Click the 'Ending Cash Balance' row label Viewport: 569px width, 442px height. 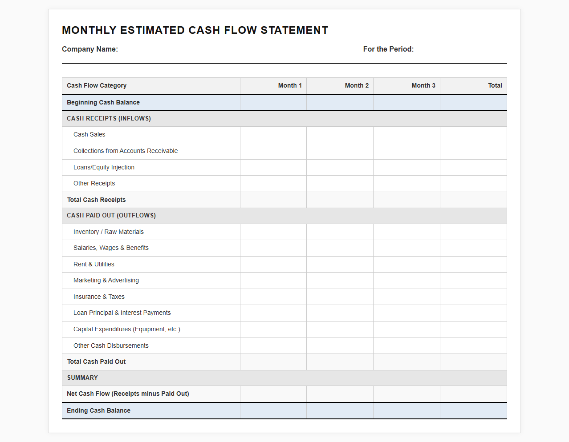coord(98,410)
